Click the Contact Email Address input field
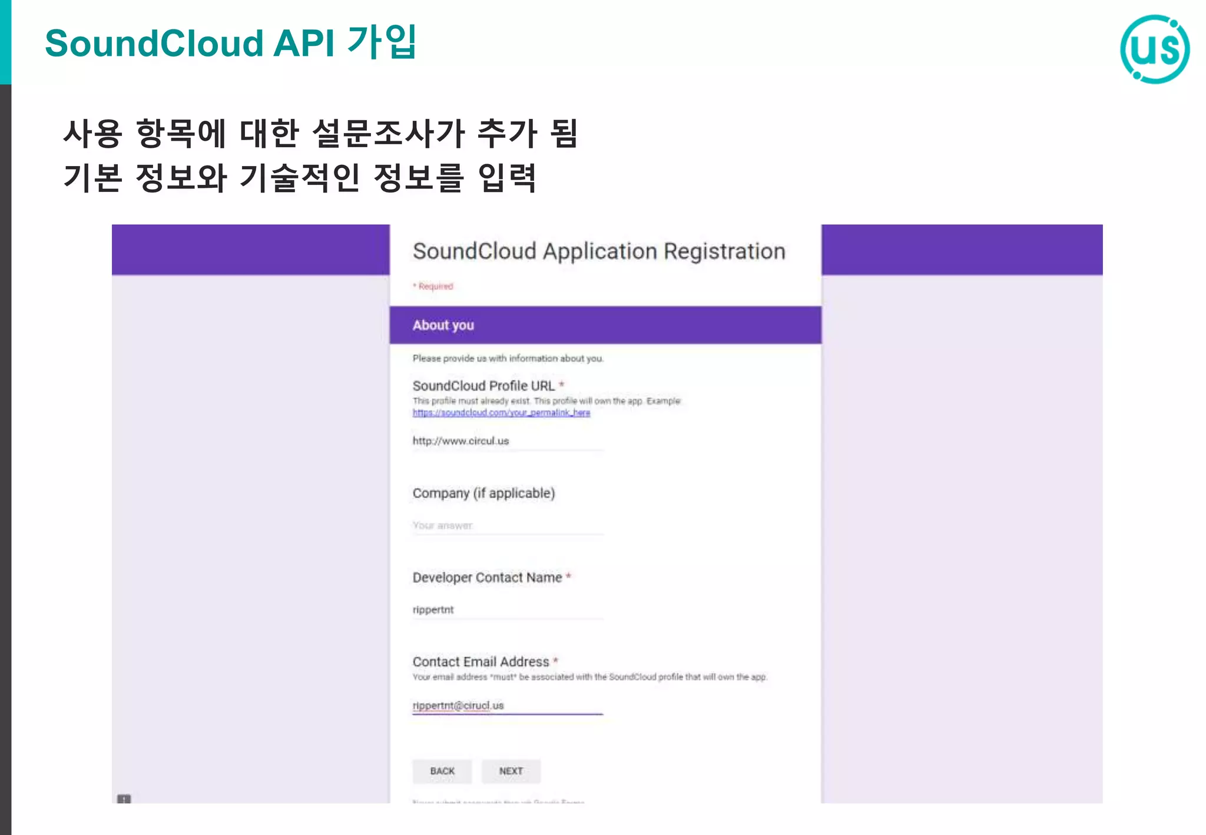 coord(508,705)
